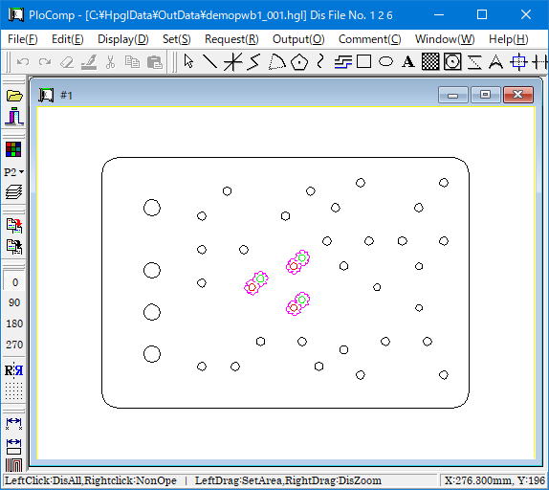Toggle the R mirror display button
The image size is (549, 490).
14,370
